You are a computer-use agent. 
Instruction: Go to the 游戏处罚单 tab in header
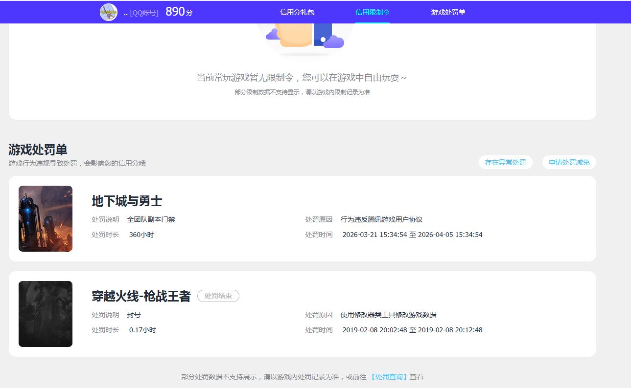point(448,12)
